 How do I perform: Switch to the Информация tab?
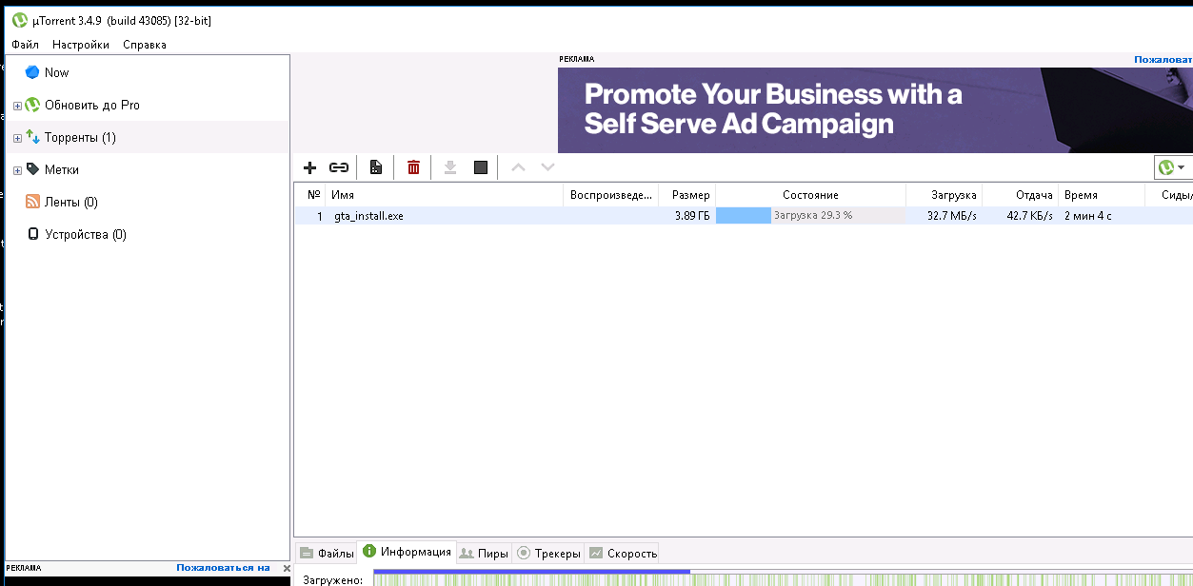[x=406, y=552]
